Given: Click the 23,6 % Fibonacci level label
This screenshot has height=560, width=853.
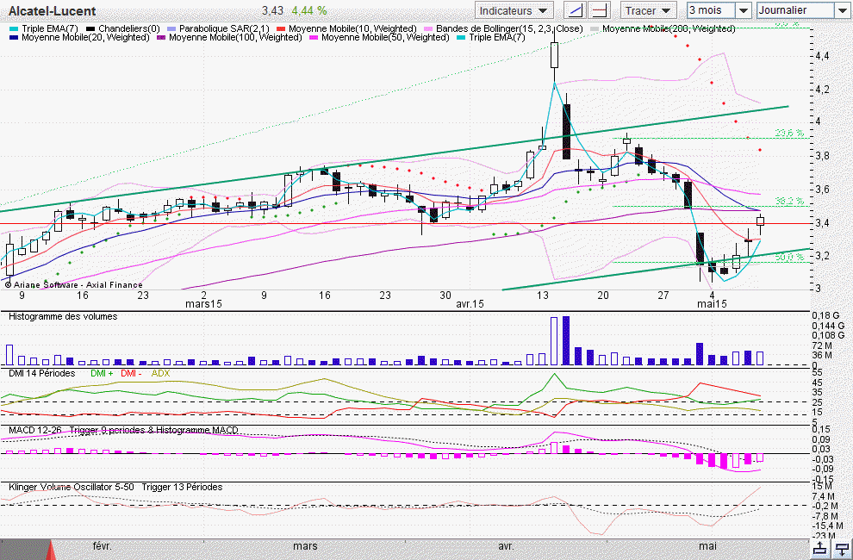Looking at the screenshot, I should click(789, 133).
